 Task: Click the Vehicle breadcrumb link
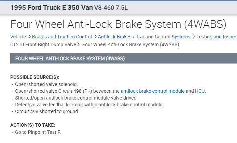pos(18,37)
